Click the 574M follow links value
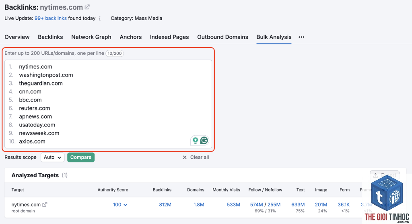The width and height of the screenshot is (412, 224). pos(256,205)
